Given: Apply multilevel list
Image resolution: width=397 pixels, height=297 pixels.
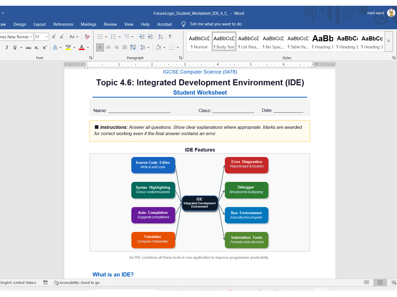Looking at the screenshot, I should coord(127,37).
